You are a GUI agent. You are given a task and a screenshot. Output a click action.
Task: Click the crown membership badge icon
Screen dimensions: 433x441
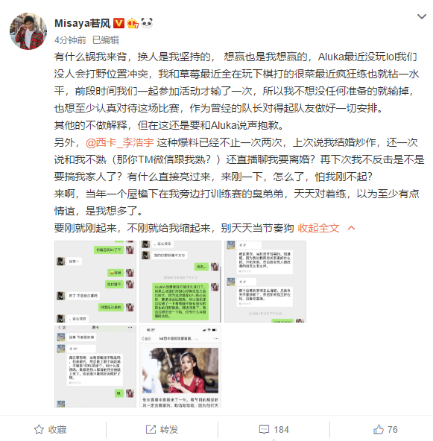(x=133, y=23)
